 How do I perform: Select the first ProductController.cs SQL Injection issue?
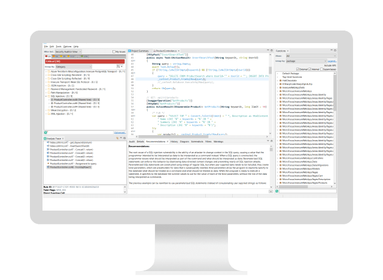(75, 100)
